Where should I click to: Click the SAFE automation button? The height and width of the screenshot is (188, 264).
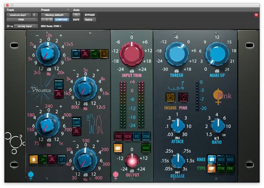[76, 20]
